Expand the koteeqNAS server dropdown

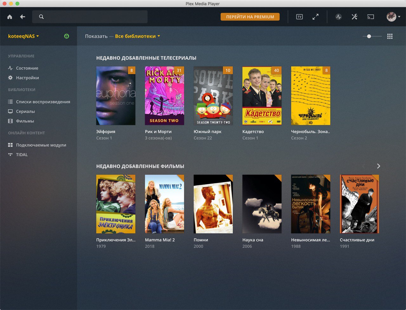point(23,36)
